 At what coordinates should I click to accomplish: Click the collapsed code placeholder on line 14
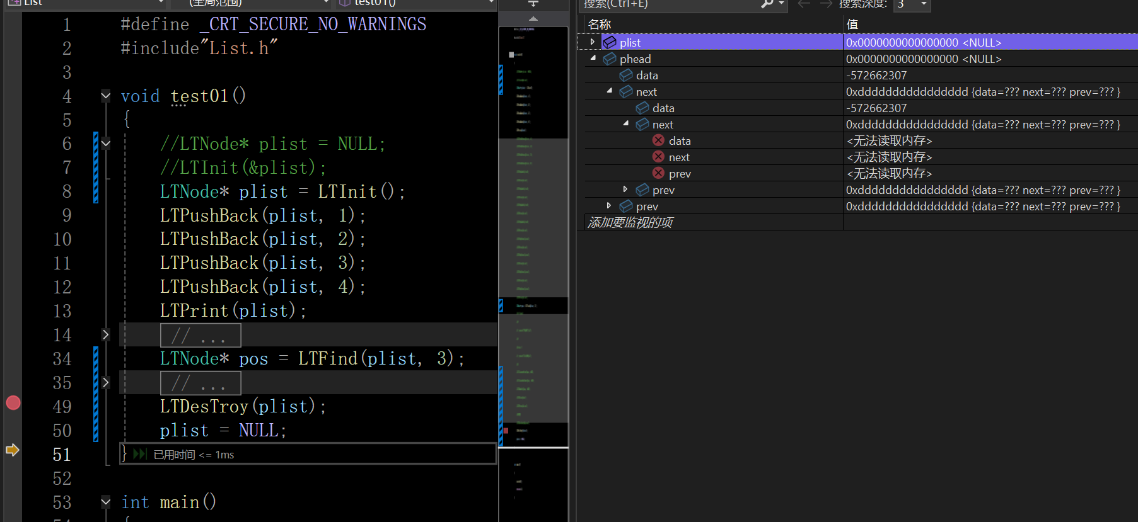(x=200, y=336)
